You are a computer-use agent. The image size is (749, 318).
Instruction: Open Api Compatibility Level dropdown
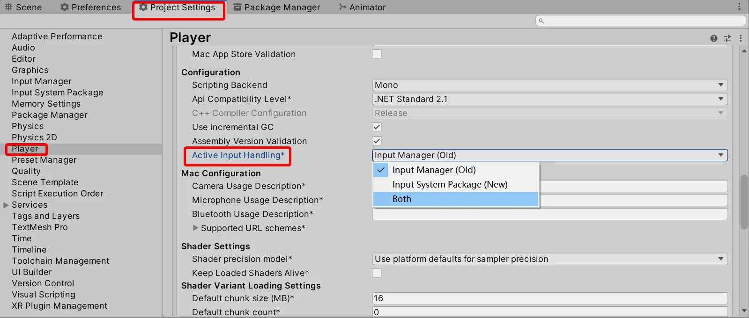pyautogui.click(x=549, y=99)
